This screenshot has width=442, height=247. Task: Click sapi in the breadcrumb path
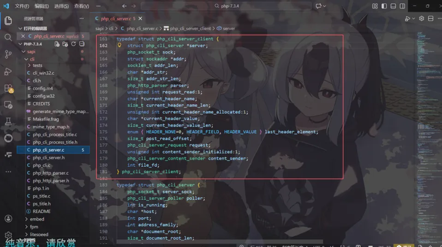[99, 29]
